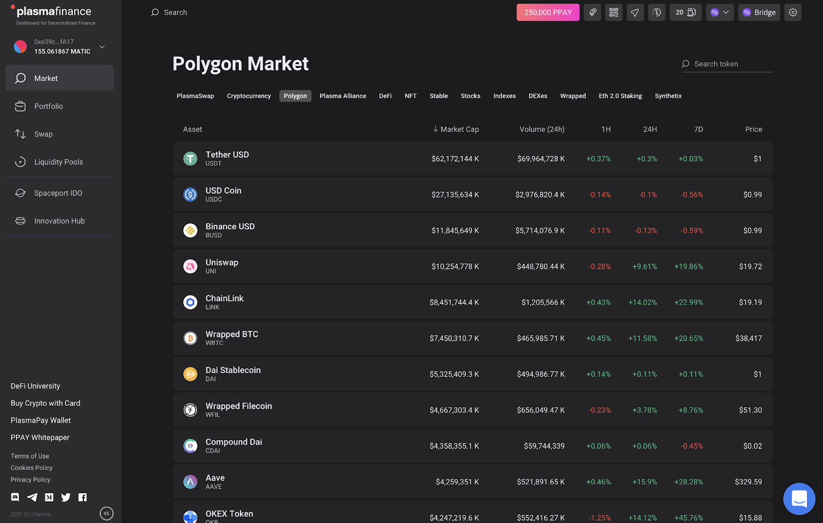823x523 pixels.
Task: Select Swap in the sidebar
Action: click(43, 134)
